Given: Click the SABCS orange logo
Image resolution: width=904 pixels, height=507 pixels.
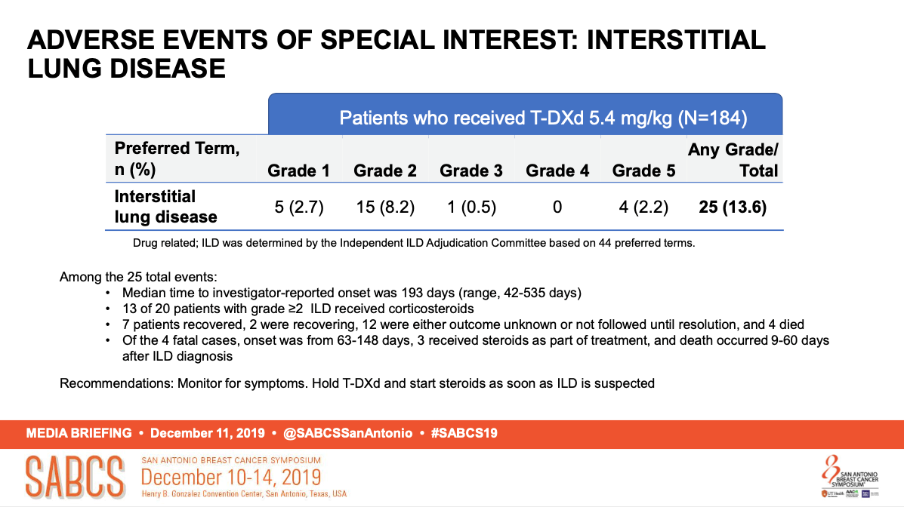Looking at the screenshot, I should tap(75, 477).
